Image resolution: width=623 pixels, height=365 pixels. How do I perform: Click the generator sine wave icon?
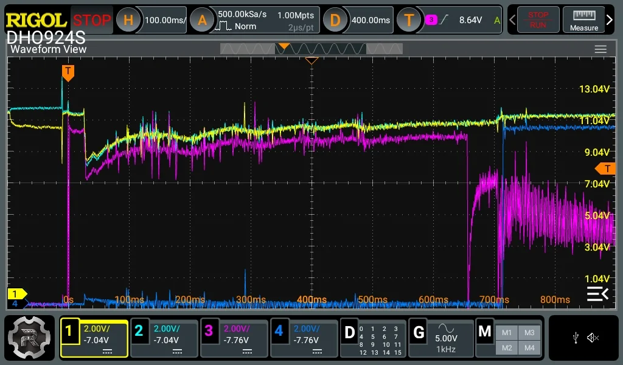(446, 328)
